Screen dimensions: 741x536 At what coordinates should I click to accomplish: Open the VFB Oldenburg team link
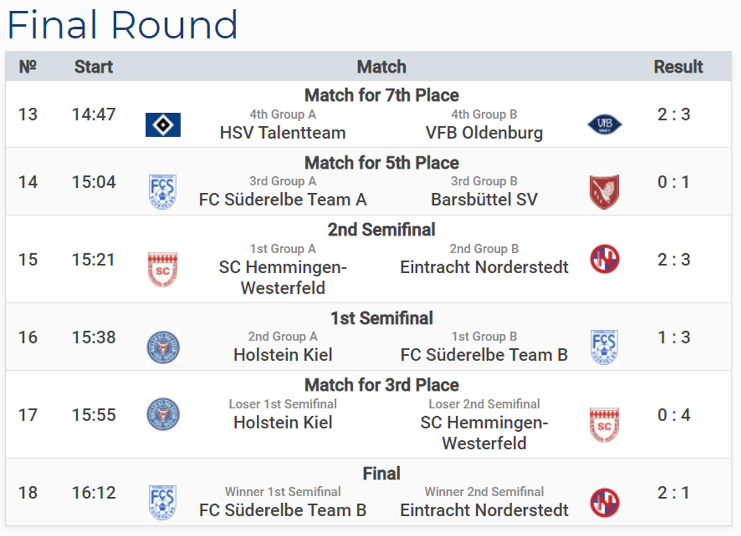click(x=484, y=133)
